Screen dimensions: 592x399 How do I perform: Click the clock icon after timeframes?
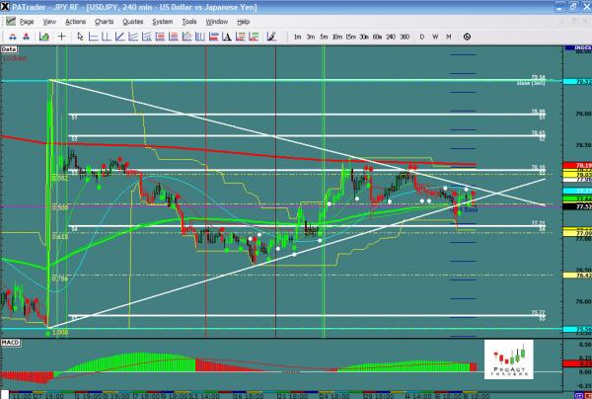[x=466, y=36]
